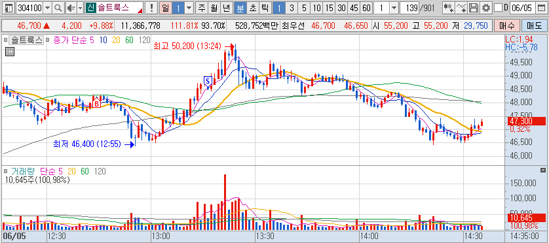549x243 pixels.
Task: Click the red corner triangle on the stock name box
Action: pos(140,11)
